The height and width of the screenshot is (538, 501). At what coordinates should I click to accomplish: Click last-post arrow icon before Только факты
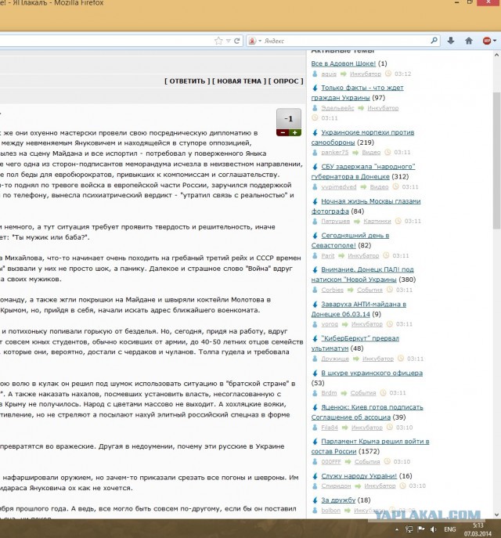(x=315, y=88)
